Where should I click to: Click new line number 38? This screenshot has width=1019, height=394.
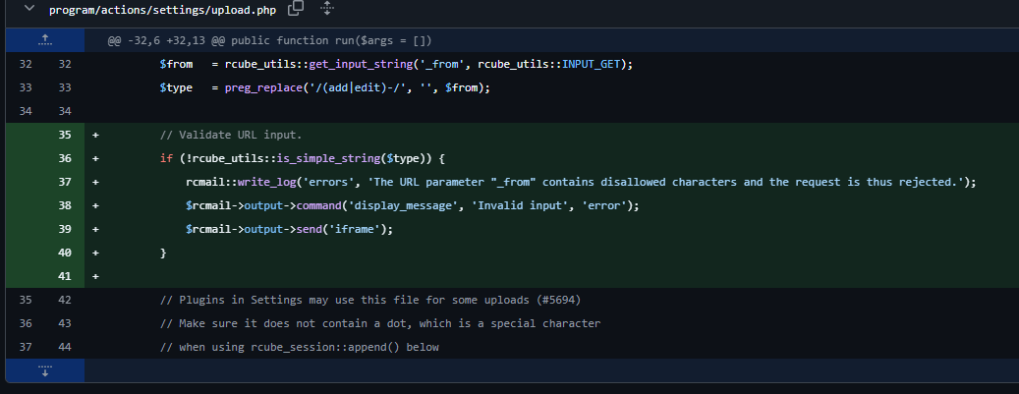(x=65, y=206)
